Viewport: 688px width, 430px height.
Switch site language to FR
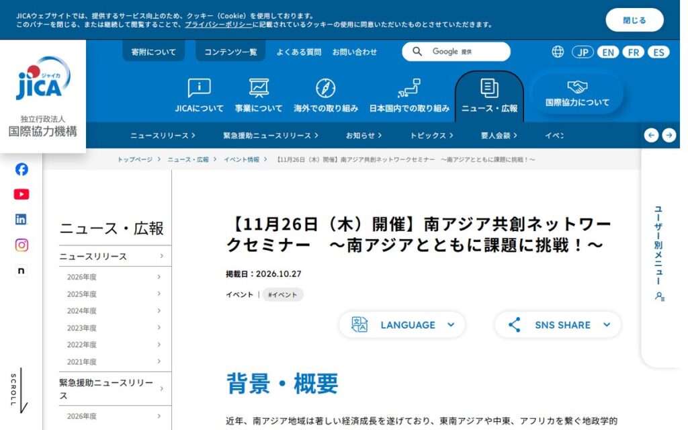pos(633,52)
